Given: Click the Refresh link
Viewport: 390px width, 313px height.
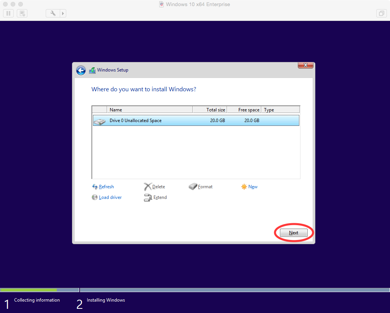Looking at the screenshot, I should coord(106,187).
